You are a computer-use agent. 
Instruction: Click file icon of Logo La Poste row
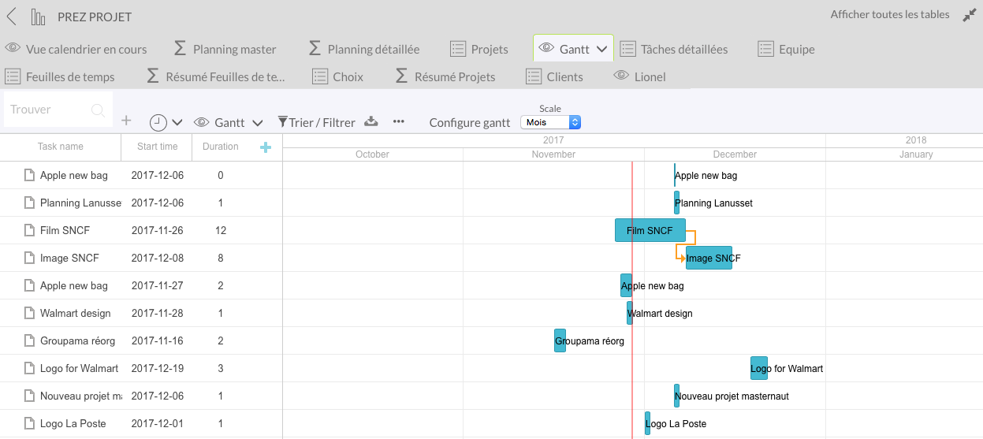coord(29,423)
